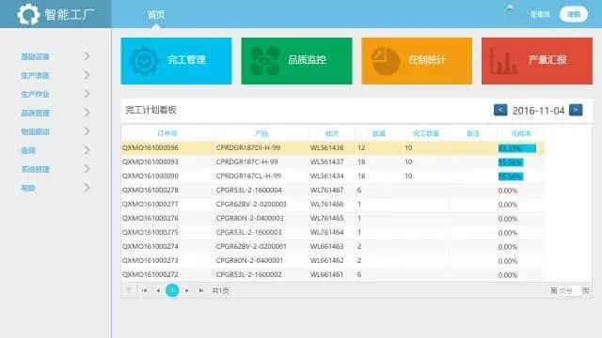Click batch WL561437
The width and height of the screenshot is (602, 338).
point(326,161)
